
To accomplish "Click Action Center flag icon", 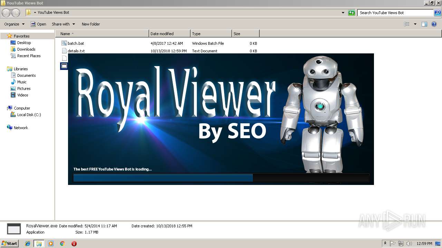I will pyautogui.click(x=393, y=244).
